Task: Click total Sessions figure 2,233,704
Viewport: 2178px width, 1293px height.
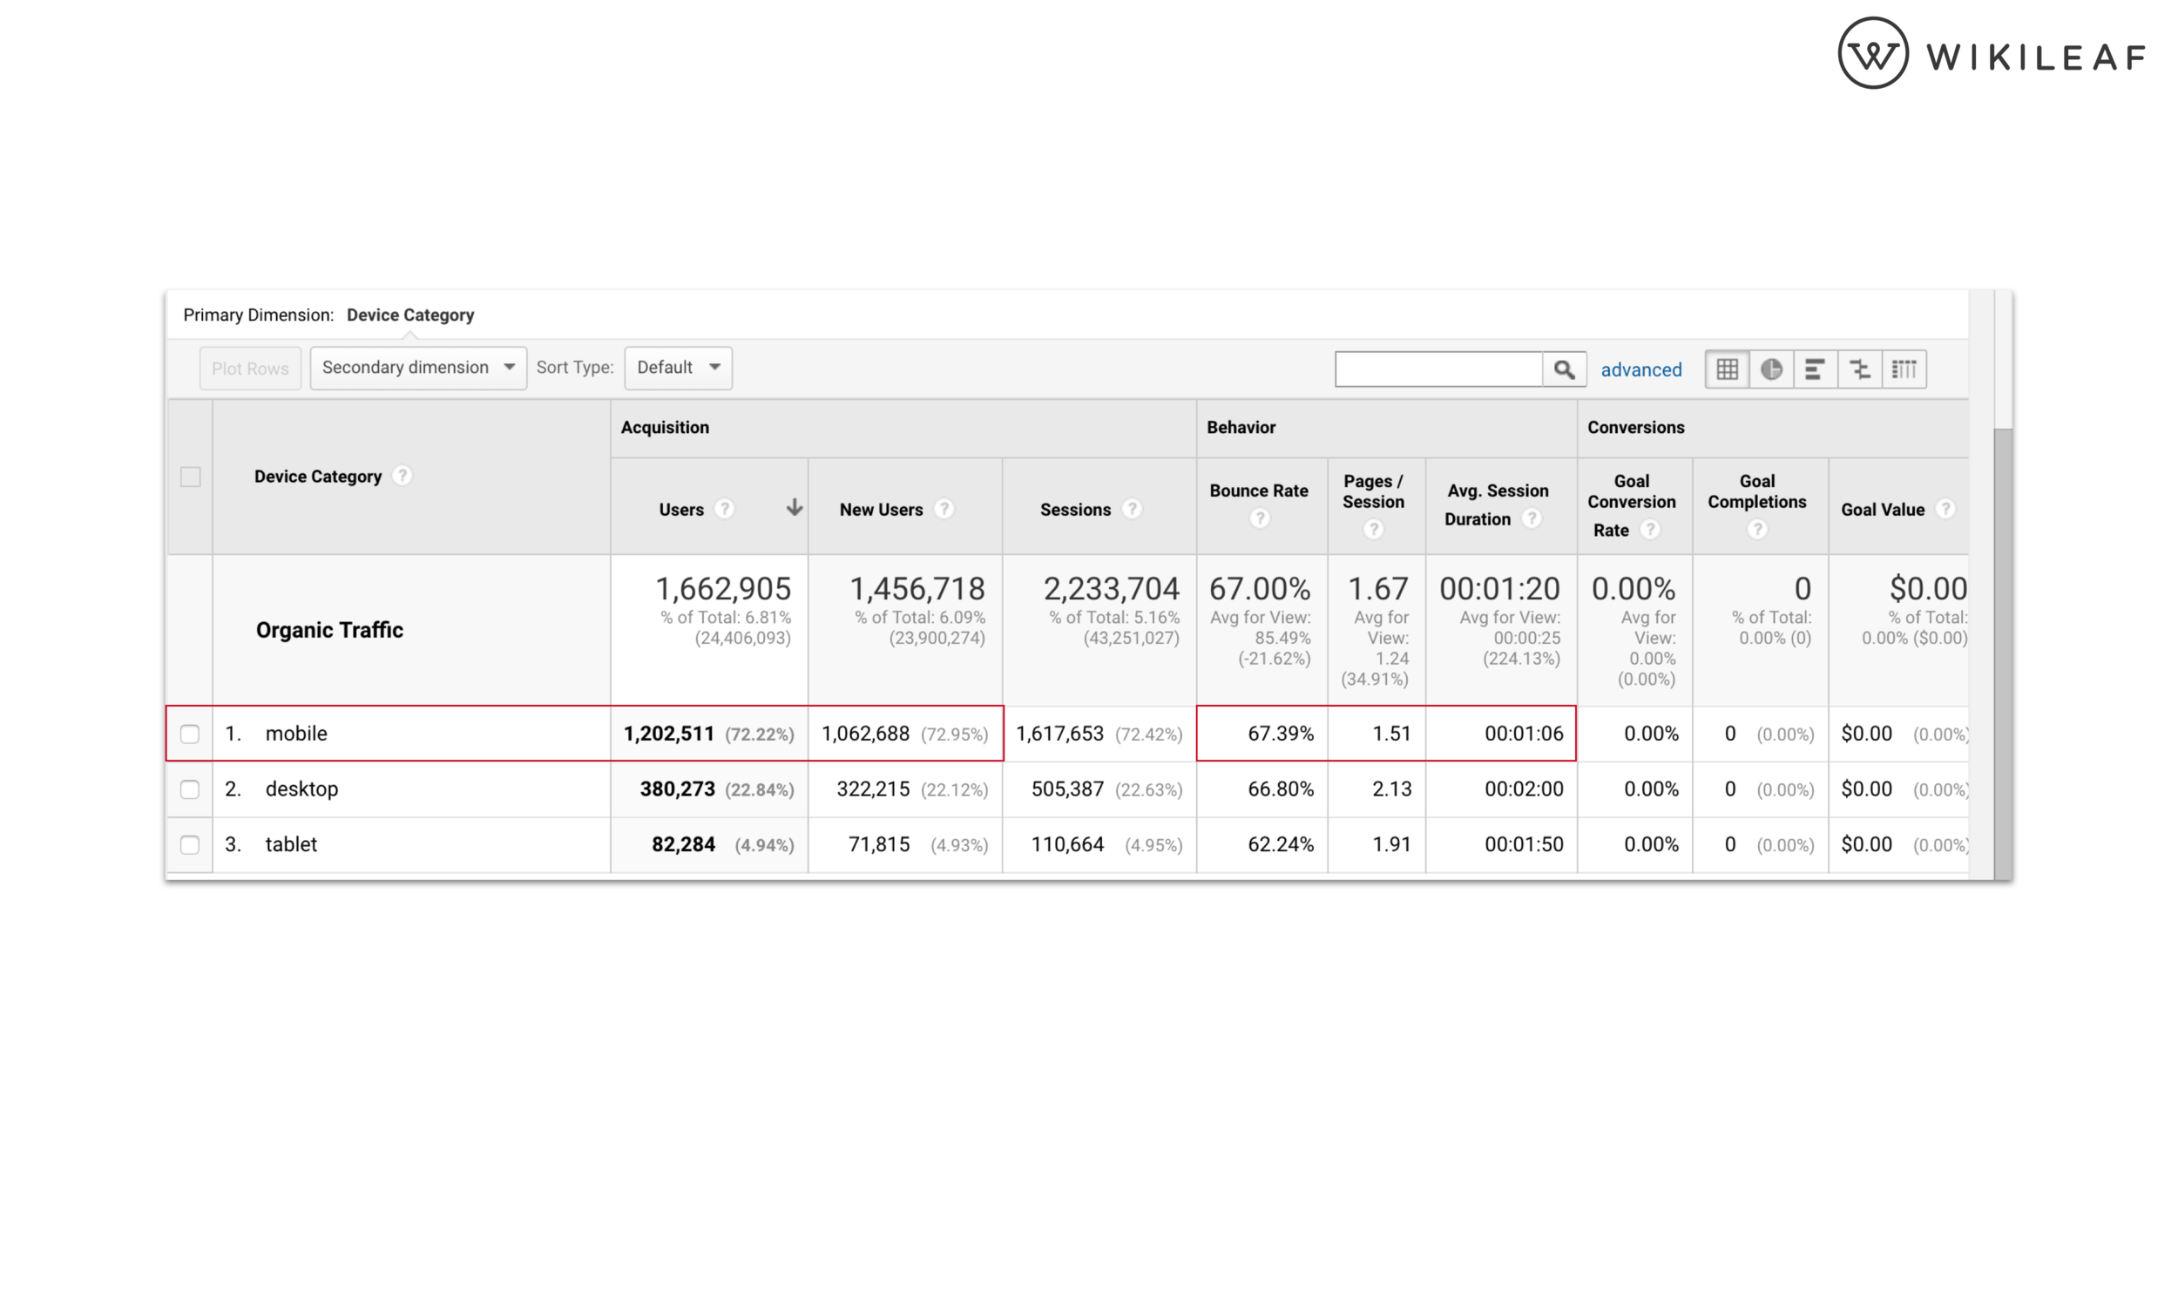Action: click(x=1112, y=589)
